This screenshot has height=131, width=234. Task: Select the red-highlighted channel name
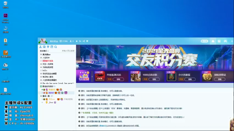(x=48, y=61)
